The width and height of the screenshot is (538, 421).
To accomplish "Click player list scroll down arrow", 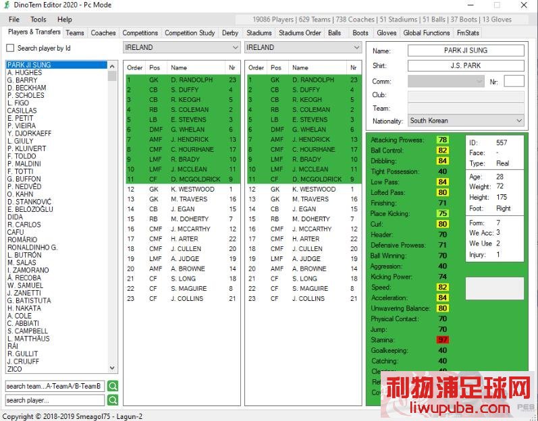I will 112,368.
